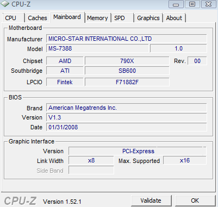The height and width of the screenshot is (207, 218).
Task: Click the Chipset model field 790X
Action: click(127, 61)
